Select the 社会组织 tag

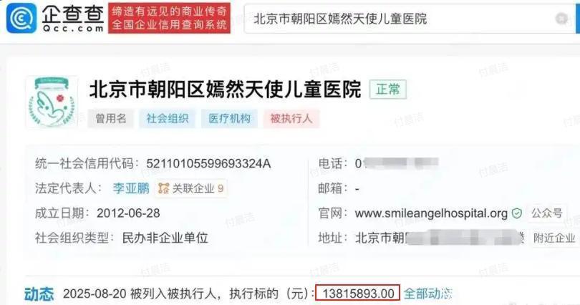click(x=167, y=119)
